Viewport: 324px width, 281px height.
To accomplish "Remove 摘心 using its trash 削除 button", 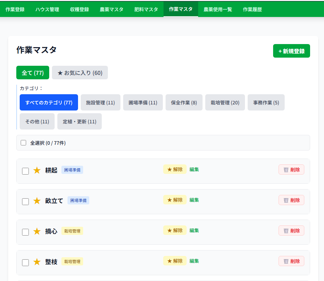I will [291, 231].
